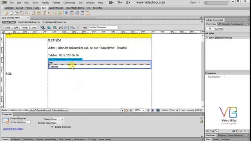Insert Spry Accordion icon
251x141 pixels.
[x=77, y=13]
